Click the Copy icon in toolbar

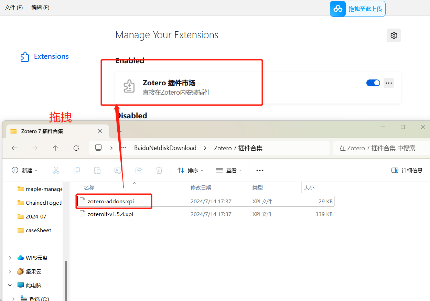(x=77, y=170)
